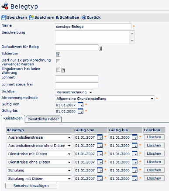Open the Dienstreise mit Diäten dropdown
Image resolution: width=169 pixels, height=191 pixels.
[39, 154]
